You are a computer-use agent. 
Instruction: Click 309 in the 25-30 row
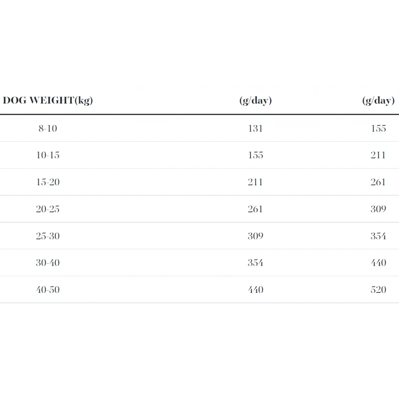coord(255,236)
